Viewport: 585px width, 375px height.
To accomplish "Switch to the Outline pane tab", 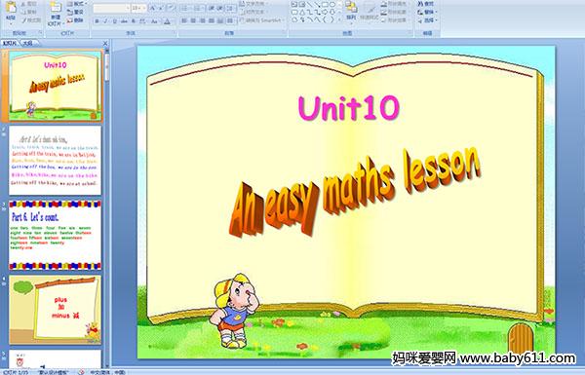I will pyautogui.click(x=27, y=43).
